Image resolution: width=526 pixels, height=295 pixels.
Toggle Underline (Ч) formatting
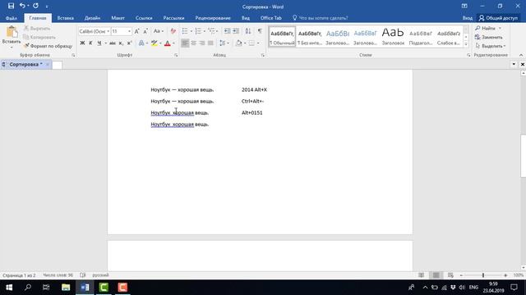coord(99,43)
